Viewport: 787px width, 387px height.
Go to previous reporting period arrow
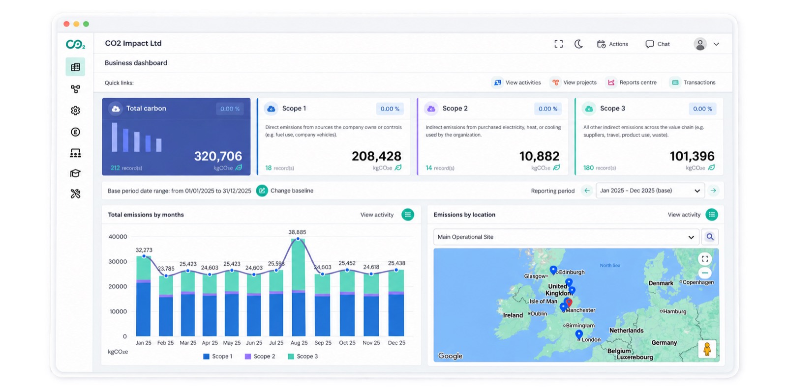point(587,191)
